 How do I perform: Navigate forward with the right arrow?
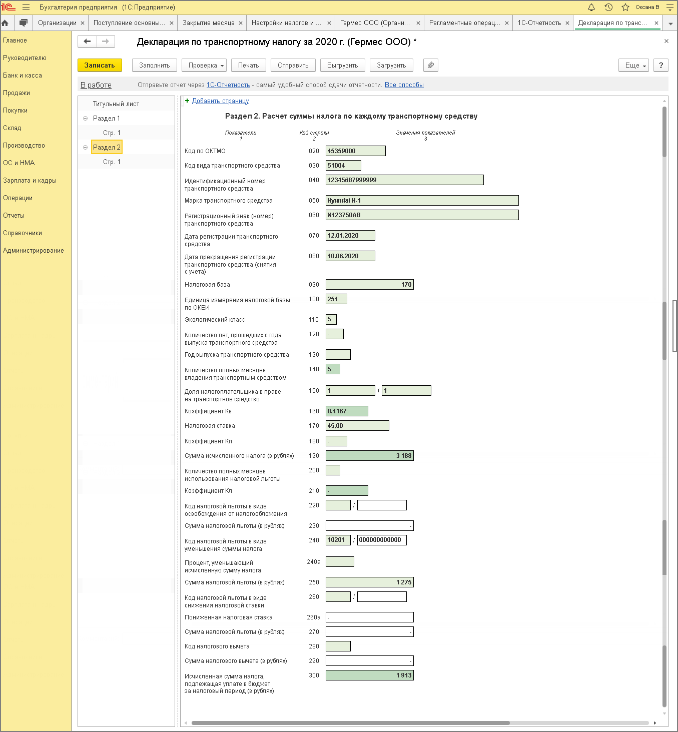click(x=106, y=42)
